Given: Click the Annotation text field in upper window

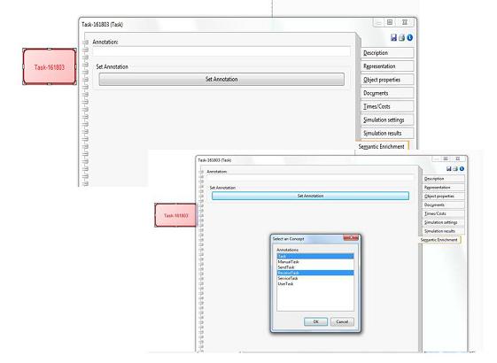Looking at the screenshot, I should [221, 51].
